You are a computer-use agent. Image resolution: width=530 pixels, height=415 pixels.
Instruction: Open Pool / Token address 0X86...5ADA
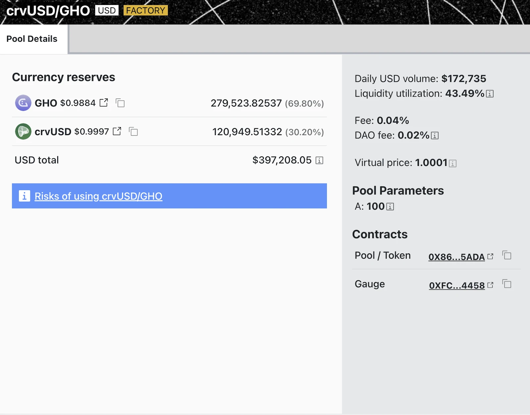point(456,257)
